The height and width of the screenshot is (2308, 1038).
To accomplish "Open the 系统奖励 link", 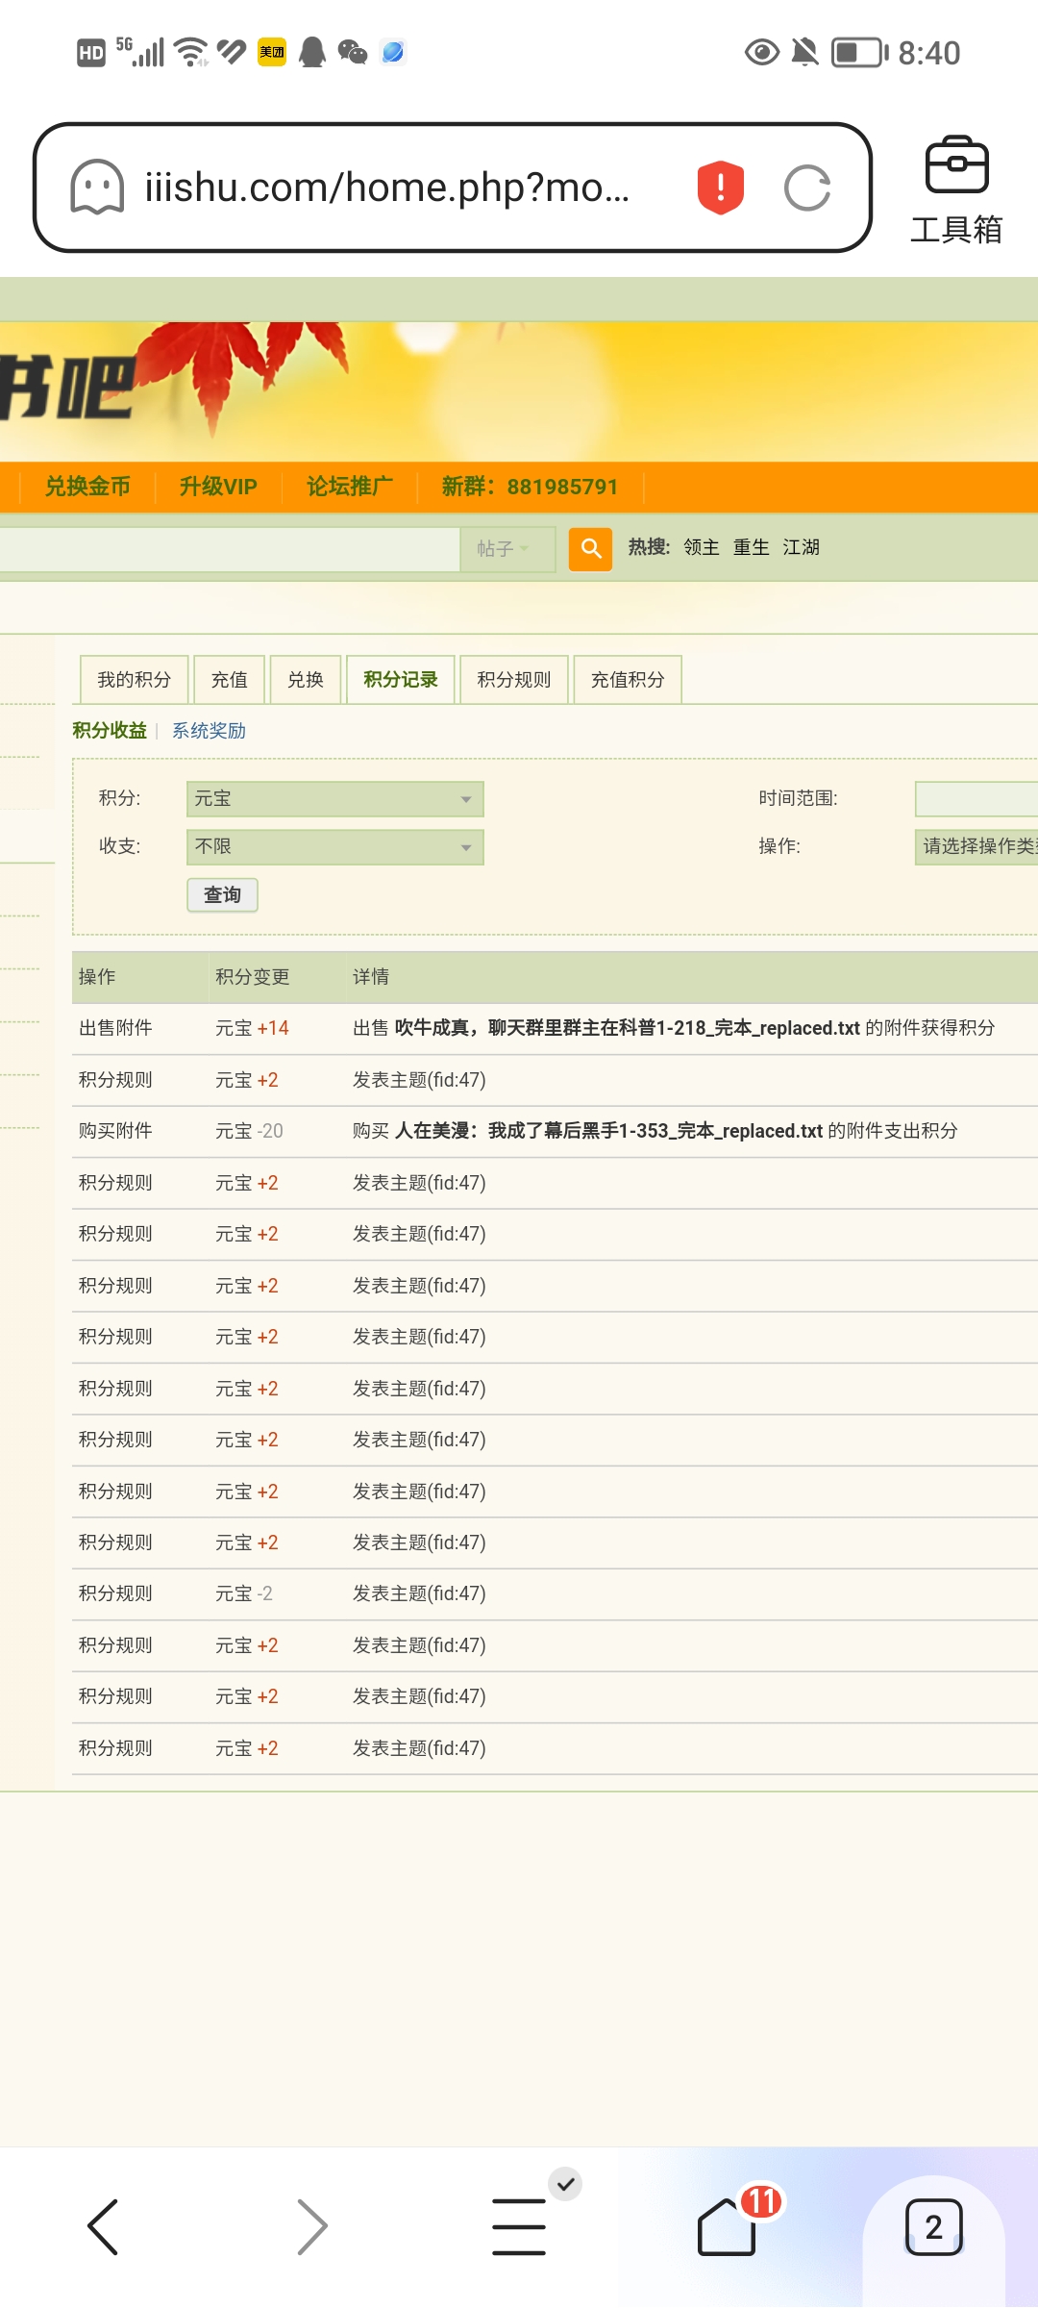I will tap(209, 731).
